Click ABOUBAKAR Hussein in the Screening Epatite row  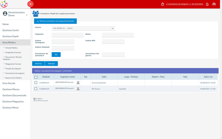[65, 82]
